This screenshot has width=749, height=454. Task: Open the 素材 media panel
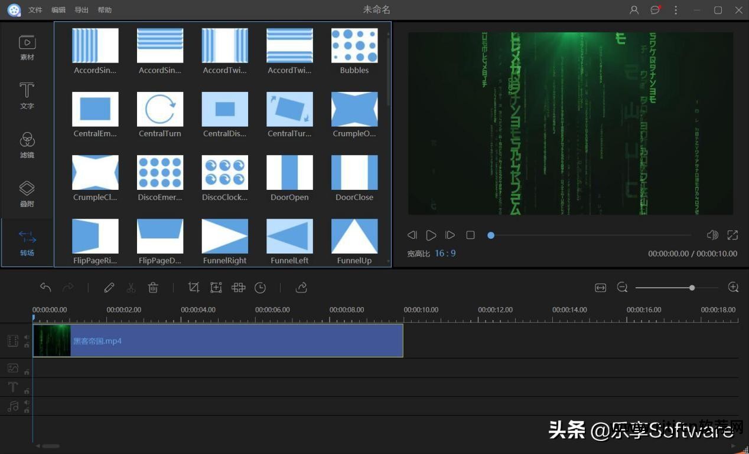27,48
